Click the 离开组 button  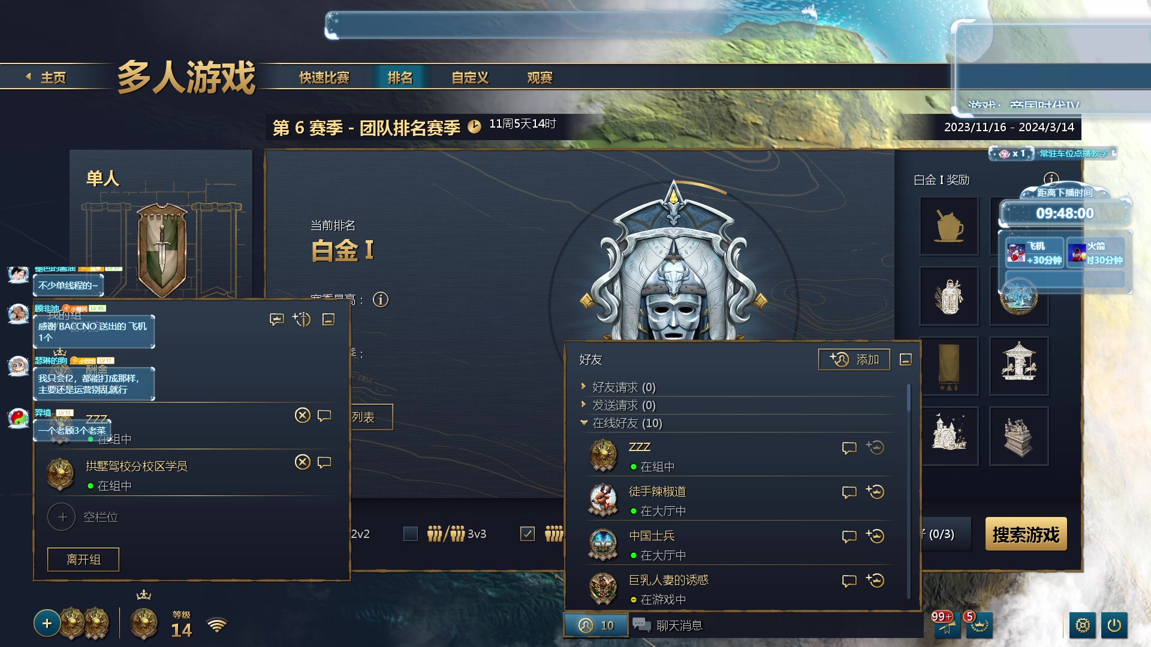(83, 560)
